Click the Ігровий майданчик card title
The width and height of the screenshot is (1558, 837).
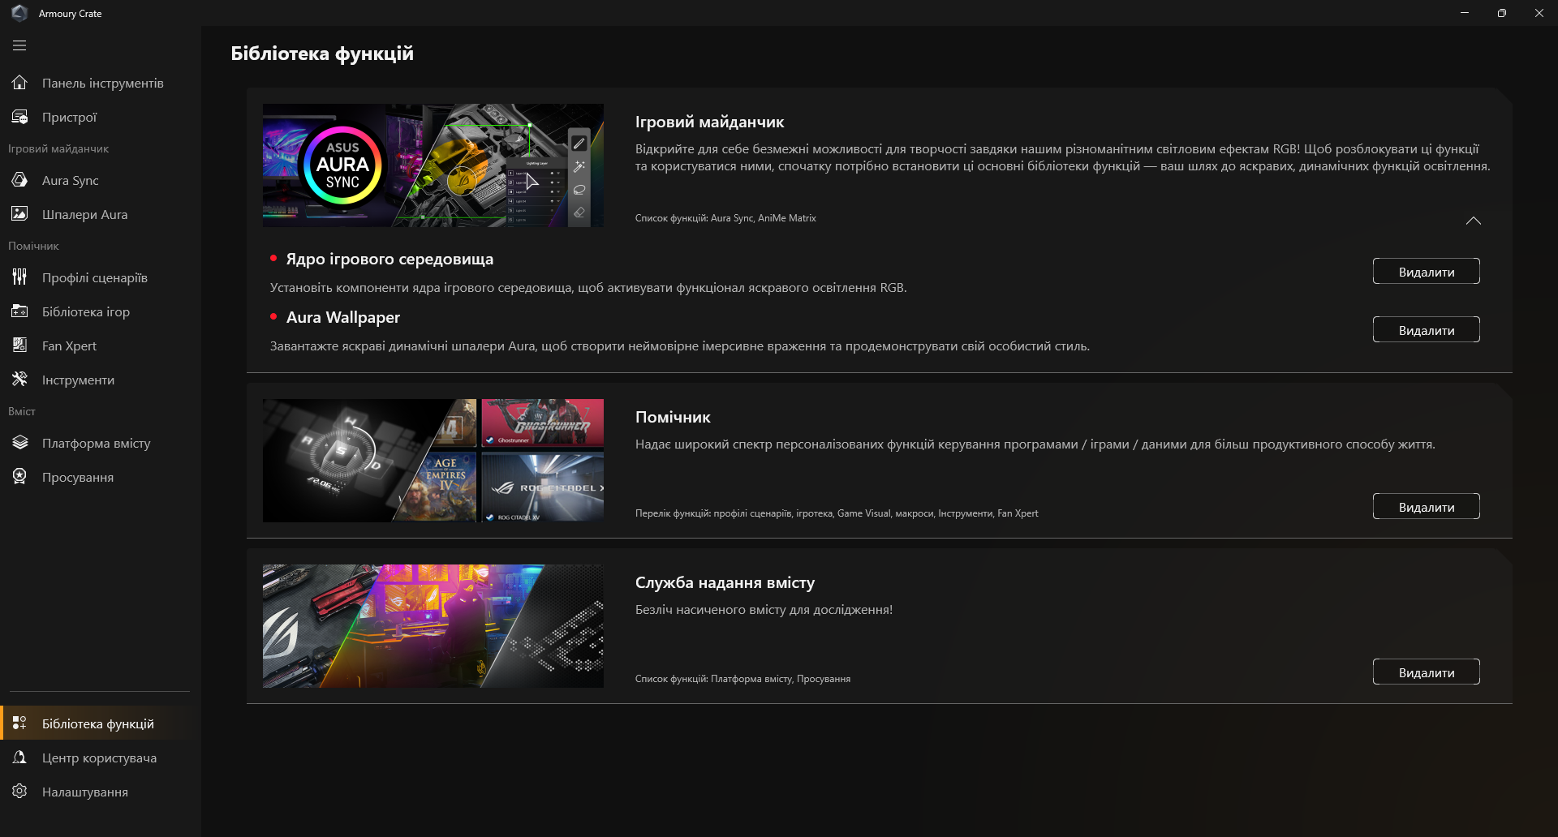(709, 122)
